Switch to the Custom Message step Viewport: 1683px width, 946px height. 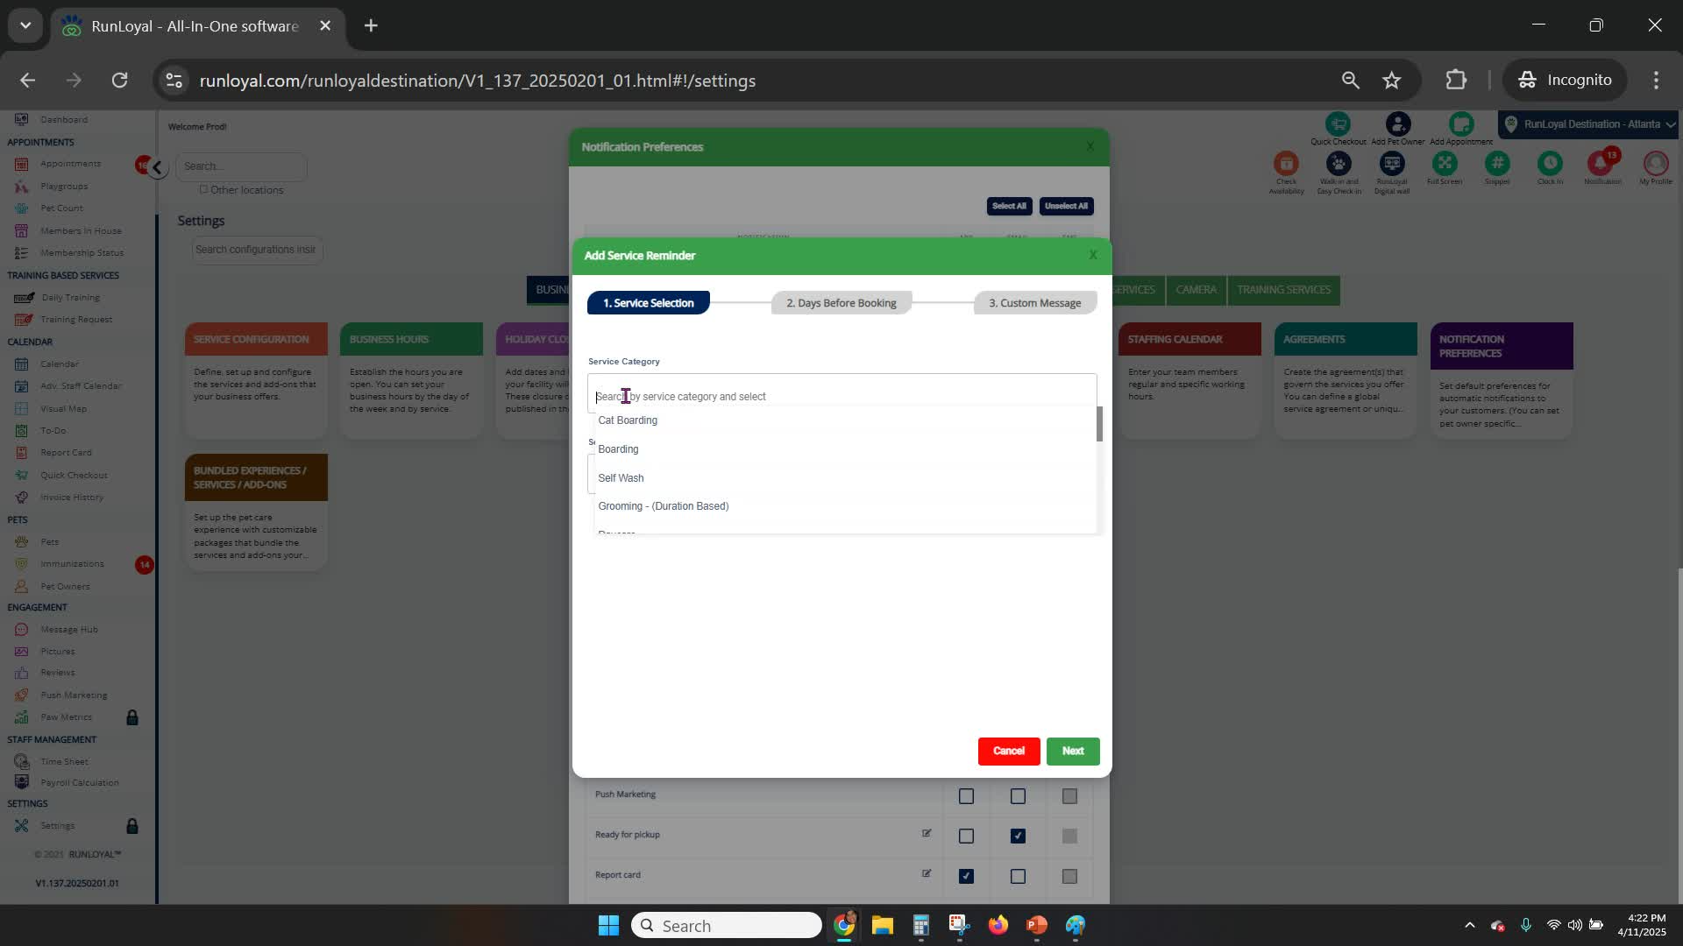(1034, 303)
